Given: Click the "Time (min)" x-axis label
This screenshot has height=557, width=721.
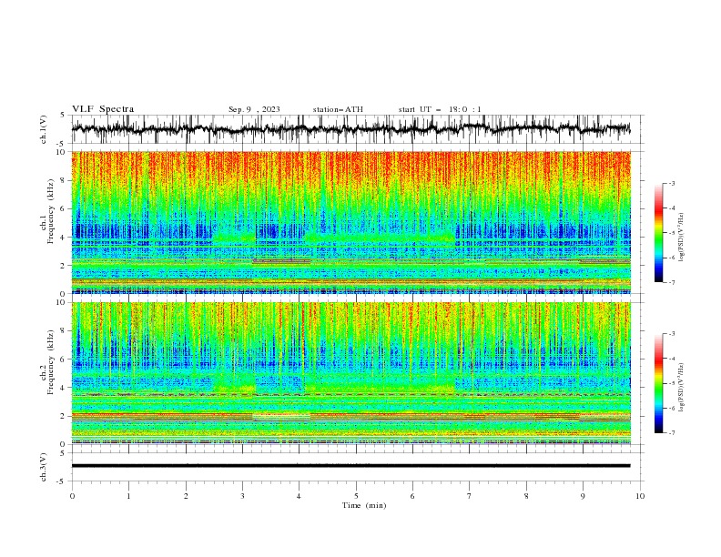Looking at the screenshot, I should click(x=364, y=505).
